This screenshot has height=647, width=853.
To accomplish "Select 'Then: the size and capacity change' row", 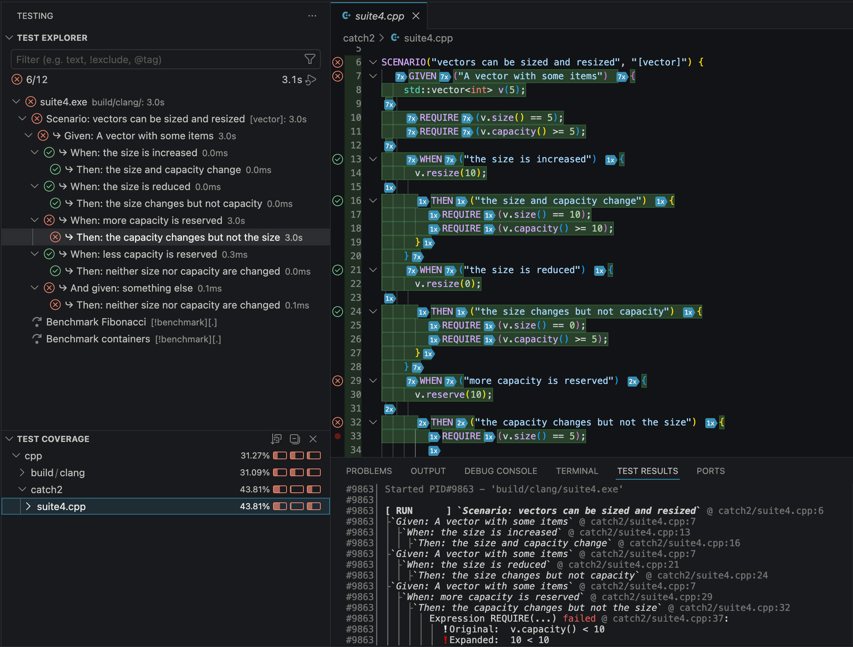I will (x=166, y=169).
